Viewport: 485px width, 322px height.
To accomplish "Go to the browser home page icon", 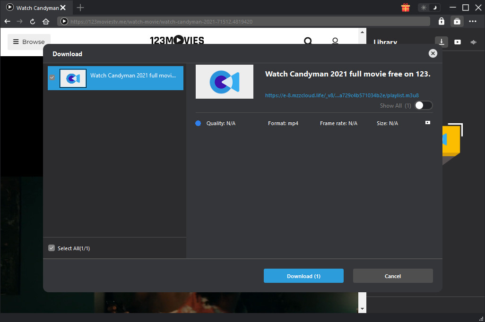I will click(x=46, y=21).
